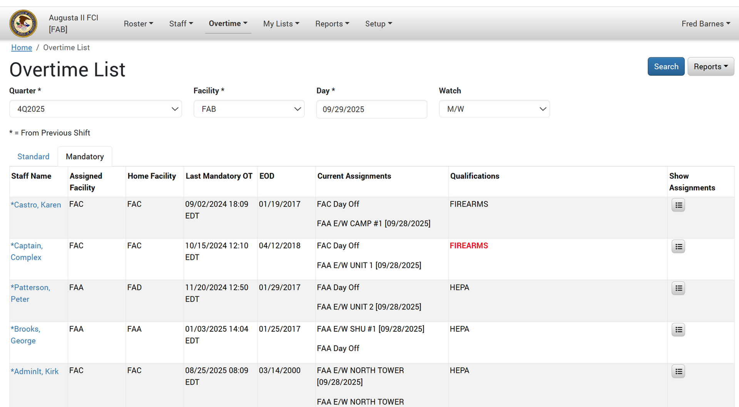Open the Roster menu

138,24
